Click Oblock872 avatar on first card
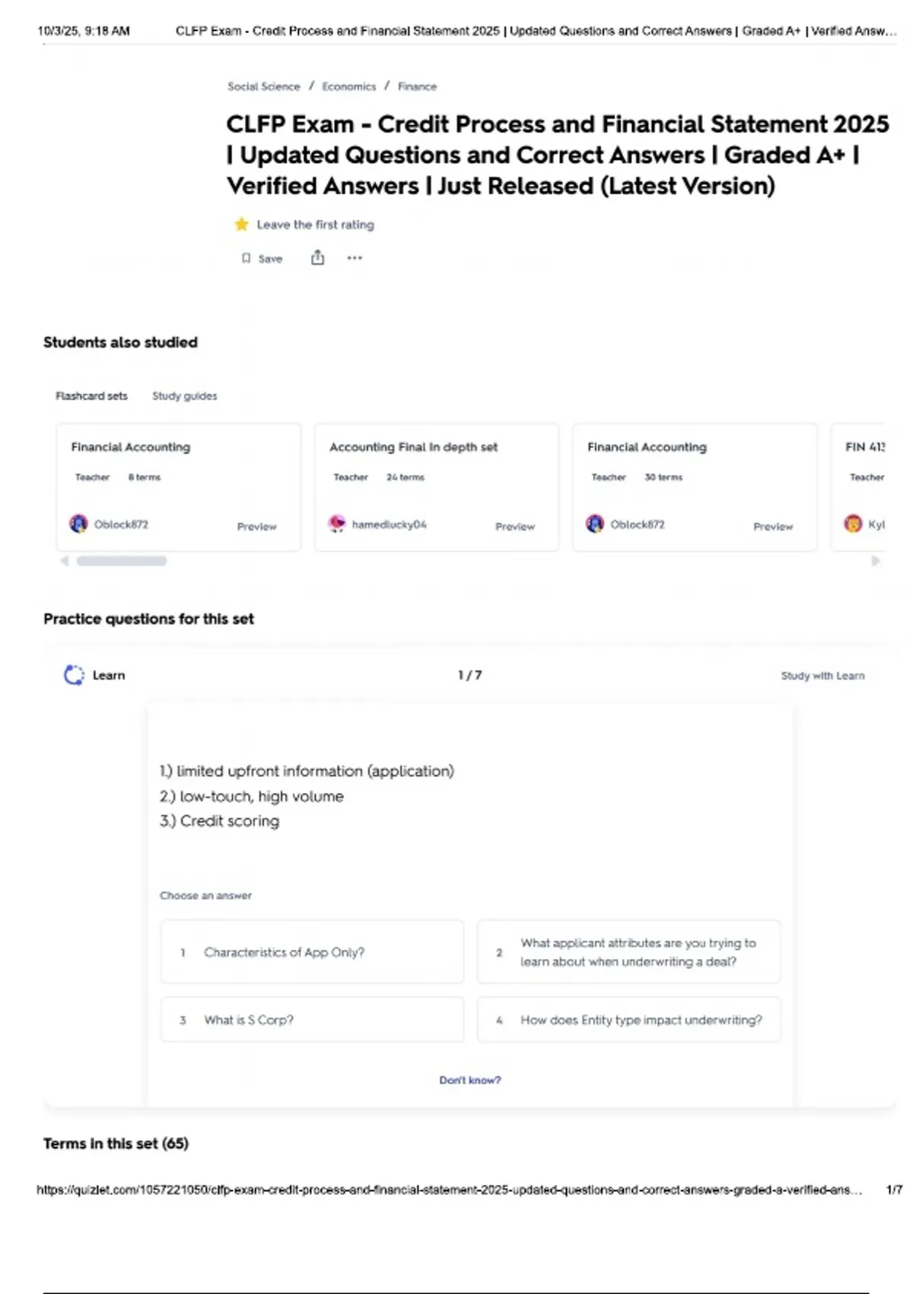 [78, 524]
